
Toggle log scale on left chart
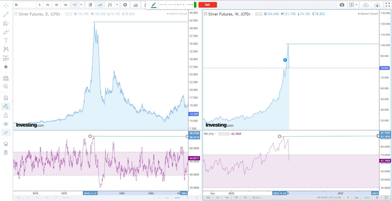[168, 197]
